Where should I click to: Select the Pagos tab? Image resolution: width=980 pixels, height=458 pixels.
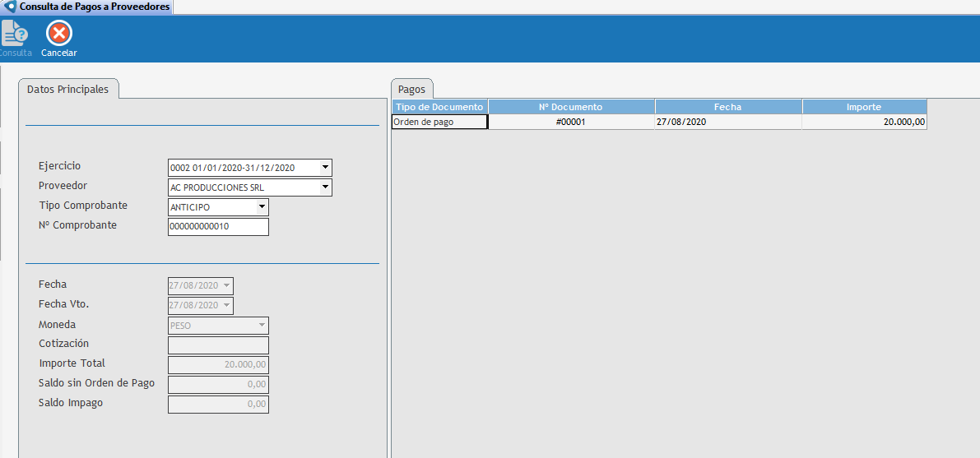[x=411, y=89]
